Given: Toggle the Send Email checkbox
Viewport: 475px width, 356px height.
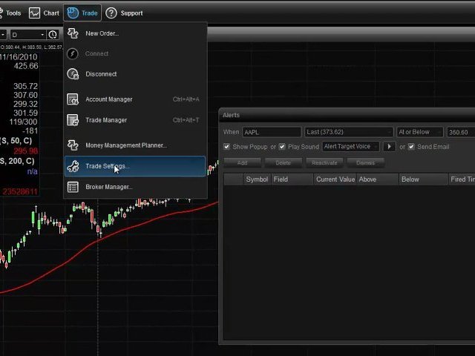Looking at the screenshot, I should (x=411, y=147).
